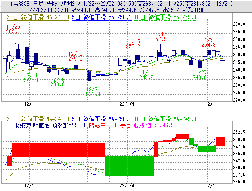Click the 1 手目 count text
Viewport: 252px width, 191px height.
(x=123, y=125)
